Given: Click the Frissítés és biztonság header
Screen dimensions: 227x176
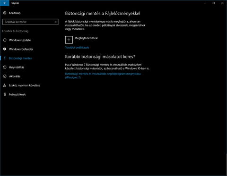Looking at the screenshot, I should pyautogui.click(x=15, y=31).
